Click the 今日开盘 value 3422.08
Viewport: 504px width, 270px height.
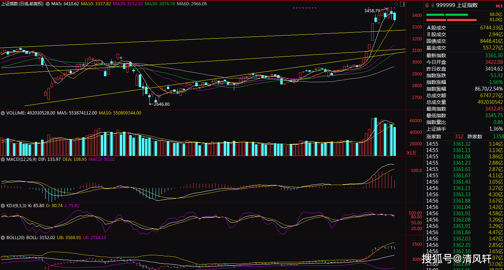pos(494,62)
